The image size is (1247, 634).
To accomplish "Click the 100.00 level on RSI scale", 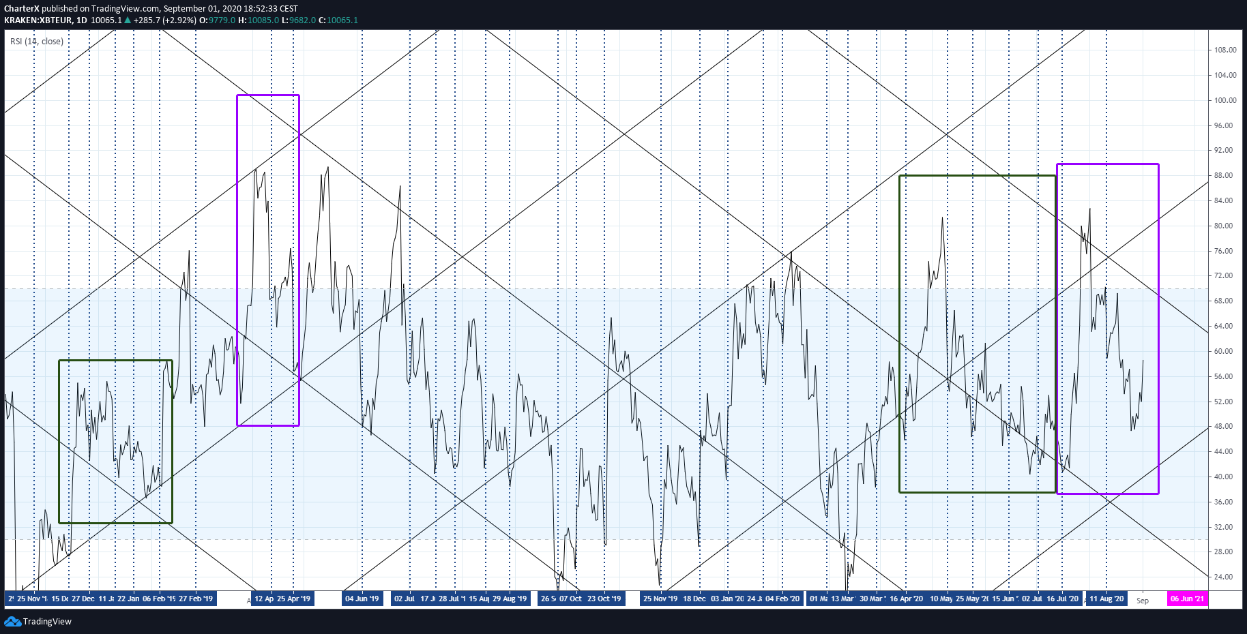I will (1225, 100).
